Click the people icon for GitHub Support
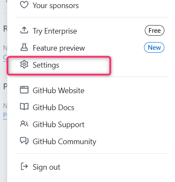 coord(24,124)
